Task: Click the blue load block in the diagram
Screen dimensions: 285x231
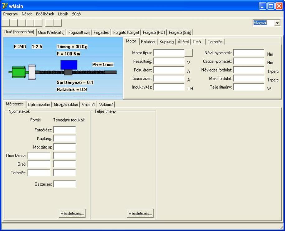Action: (x=69, y=65)
